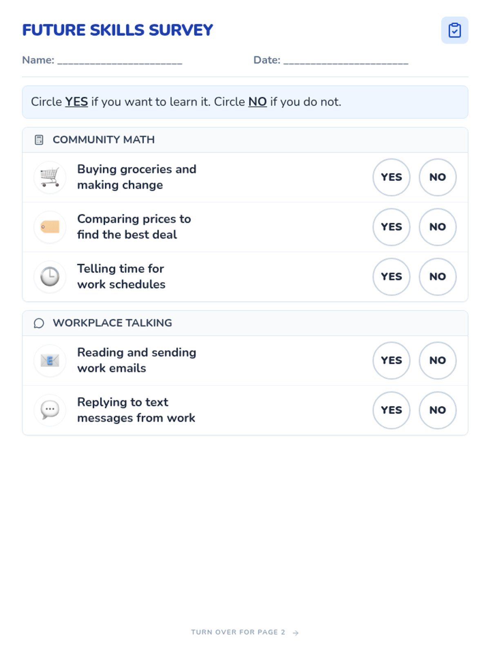Viewport: 490px width, 654px height.
Task: Select YES for buying groceries and making change
Action: click(x=391, y=177)
